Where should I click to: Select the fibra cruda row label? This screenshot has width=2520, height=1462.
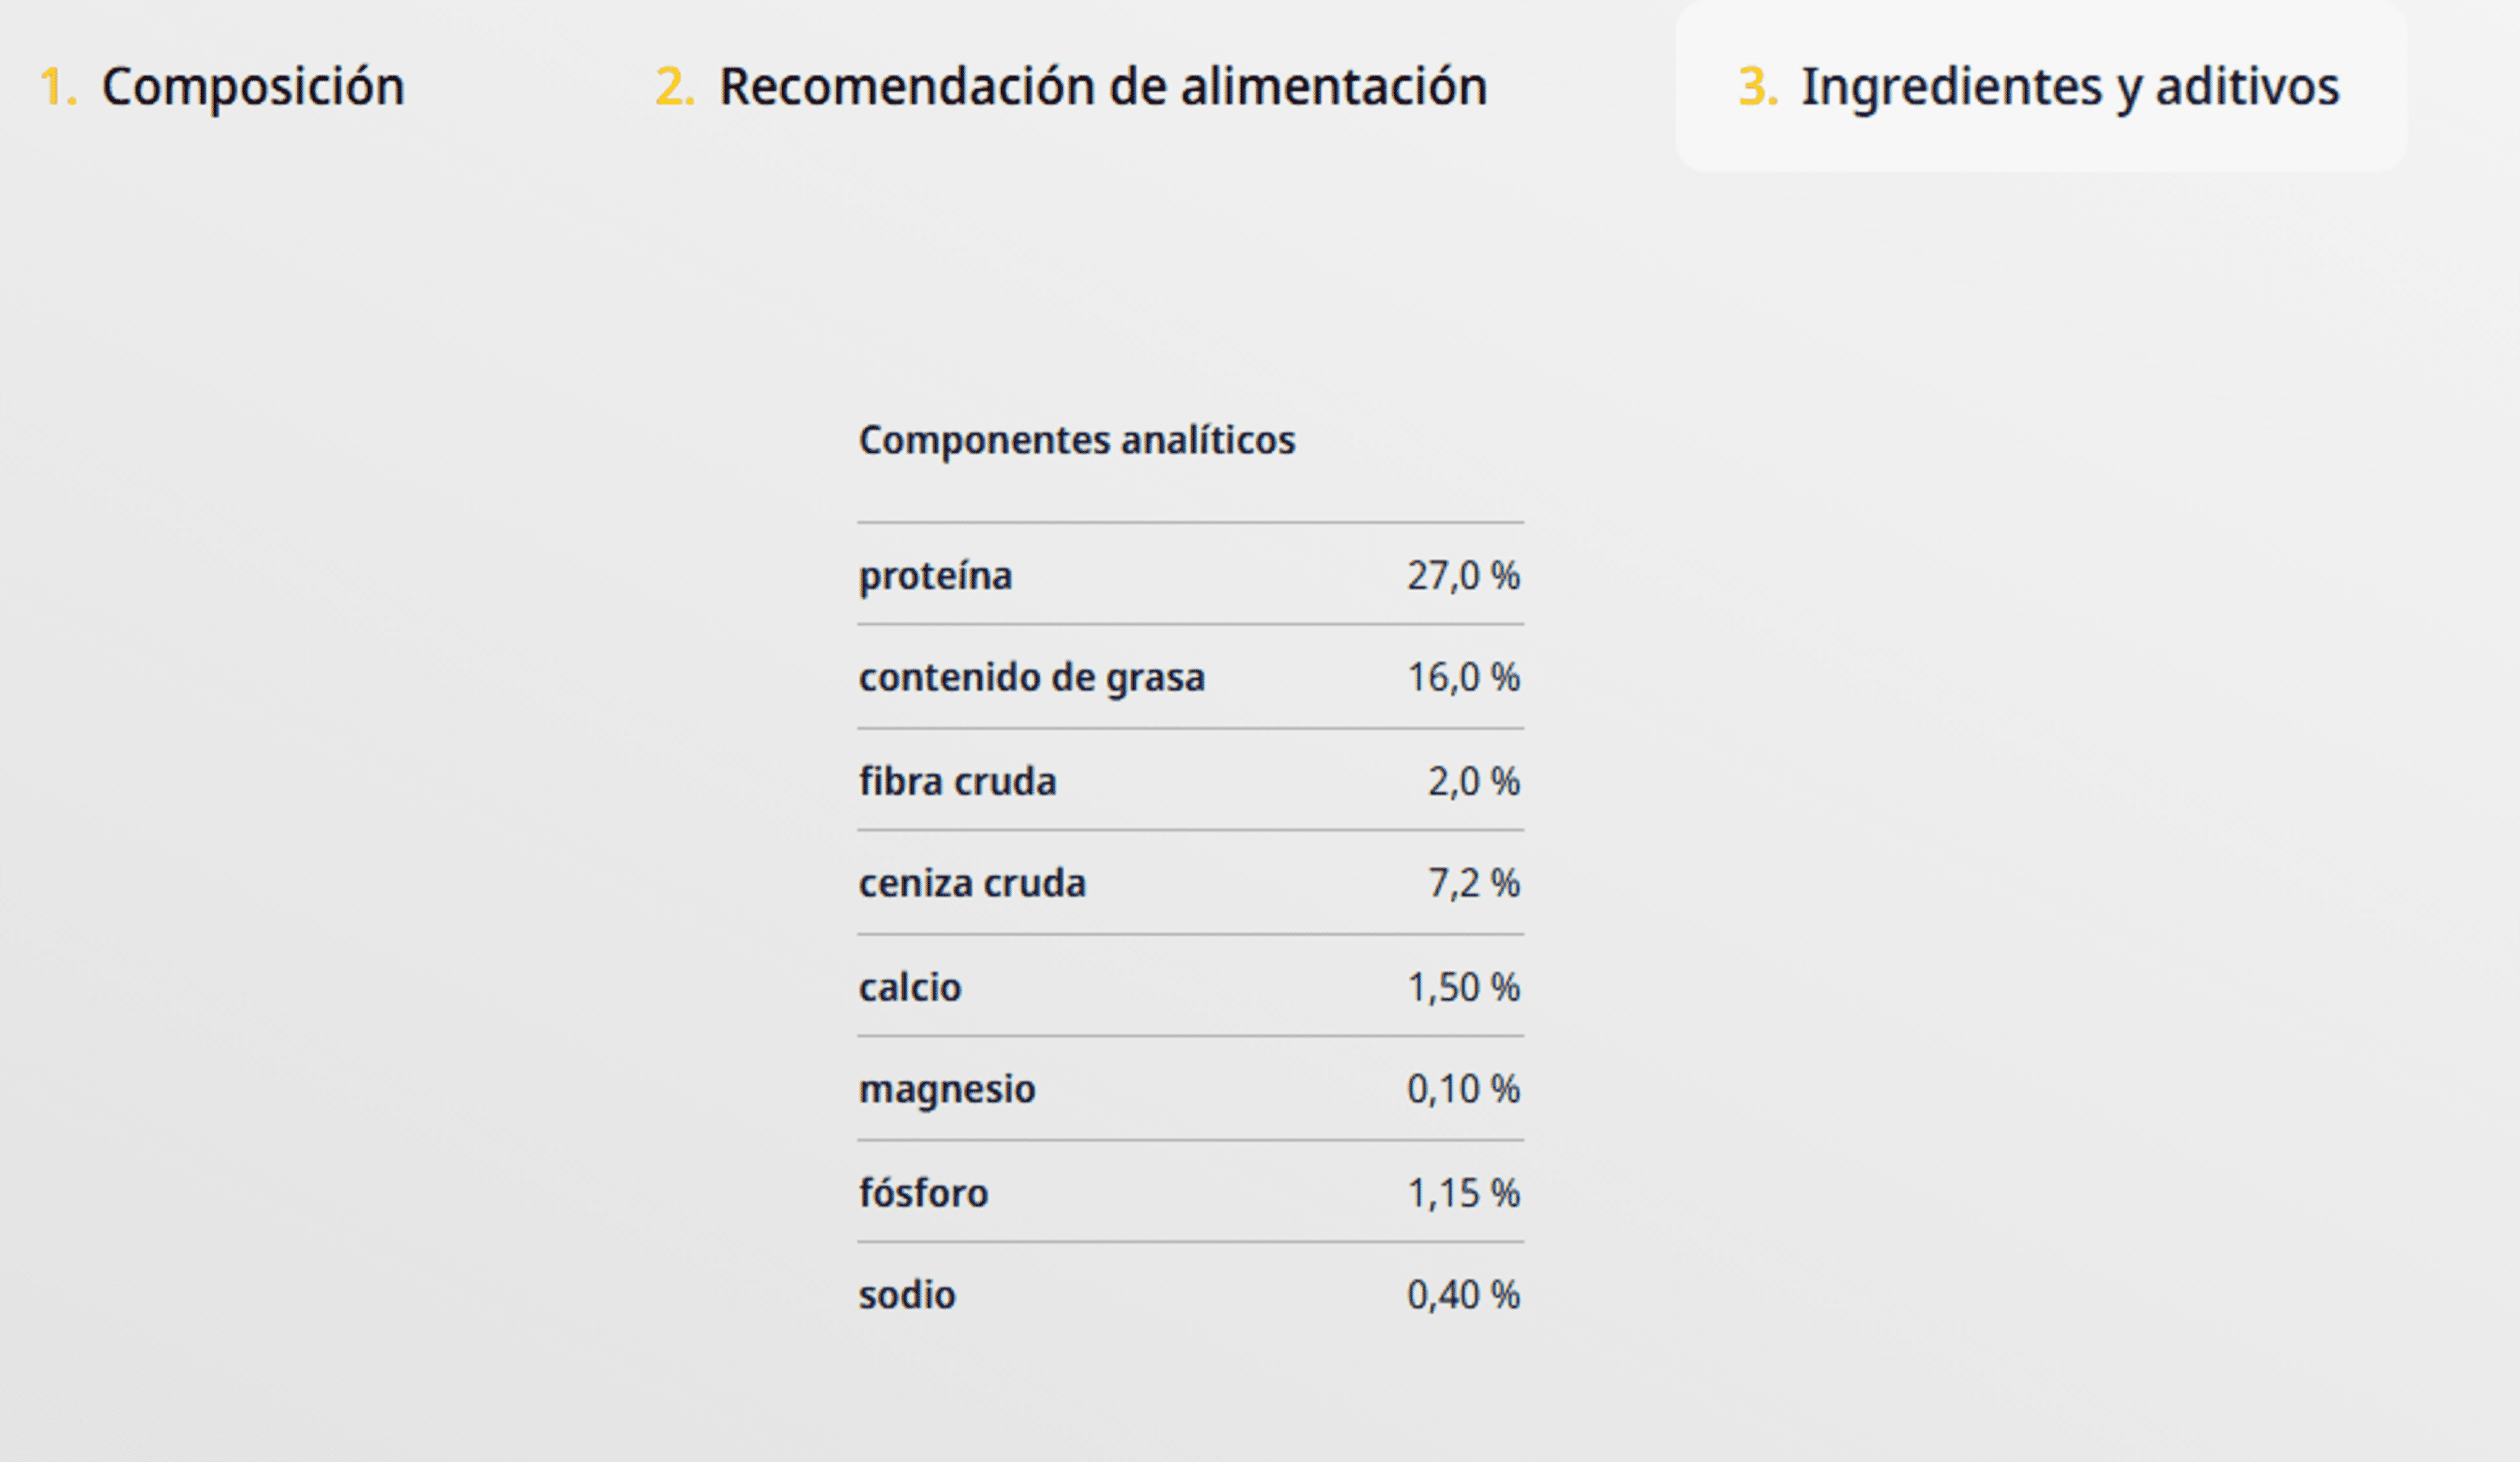tap(957, 781)
